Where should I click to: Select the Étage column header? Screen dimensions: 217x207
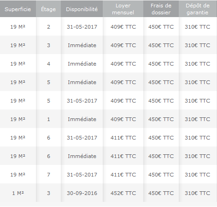(48, 9)
